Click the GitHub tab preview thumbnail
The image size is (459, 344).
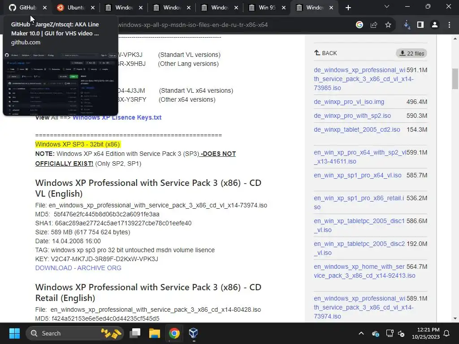click(61, 84)
